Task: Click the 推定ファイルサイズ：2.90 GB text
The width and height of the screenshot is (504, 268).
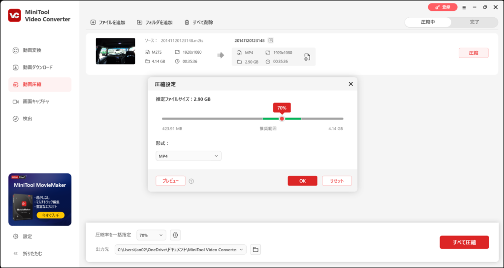Action: (x=183, y=100)
